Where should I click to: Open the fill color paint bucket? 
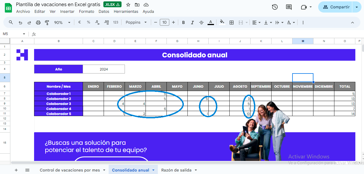tap(222, 22)
